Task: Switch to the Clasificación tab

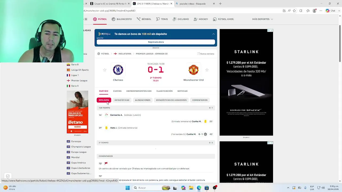Action: pos(164,91)
